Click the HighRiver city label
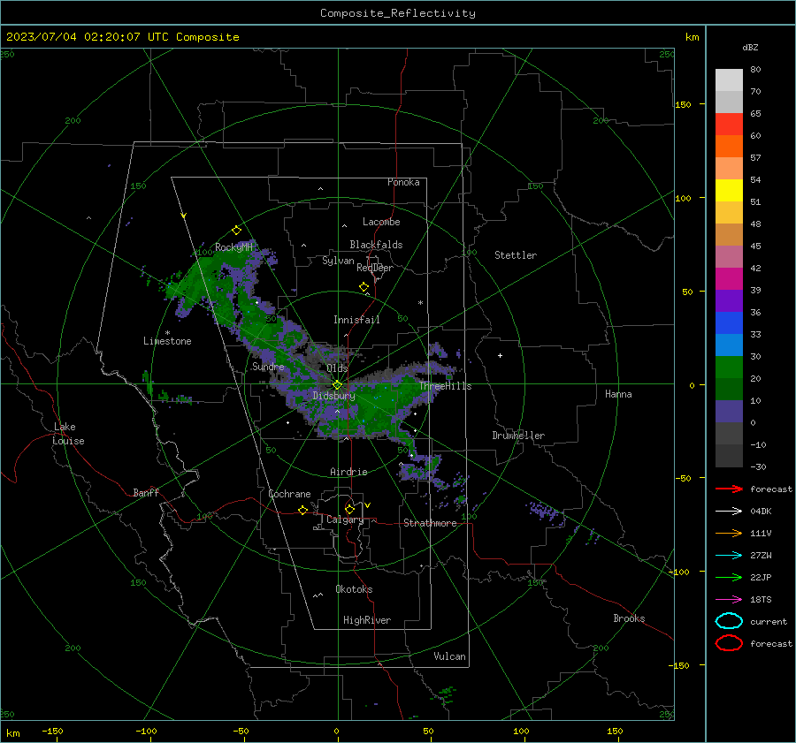The image size is (796, 743). 367,620
